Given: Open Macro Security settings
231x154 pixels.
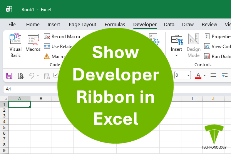Looking at the screenshot, I should pos(55,56).
